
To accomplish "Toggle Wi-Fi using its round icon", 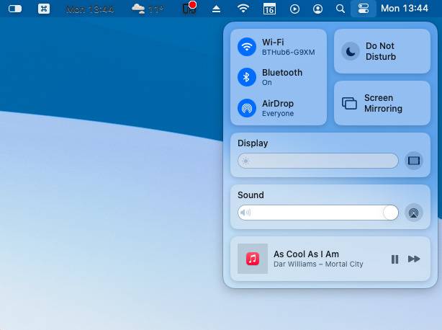I will coord(248,47).
